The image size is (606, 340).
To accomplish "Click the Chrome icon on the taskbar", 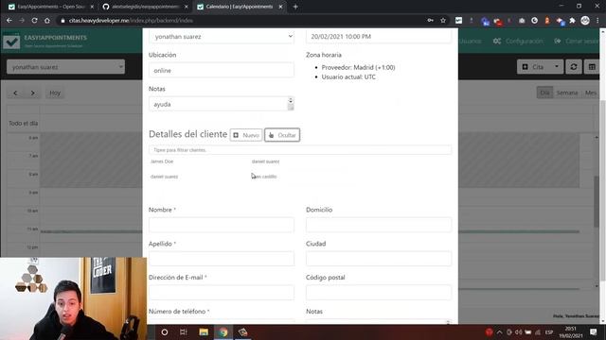I will pos(223,331).
